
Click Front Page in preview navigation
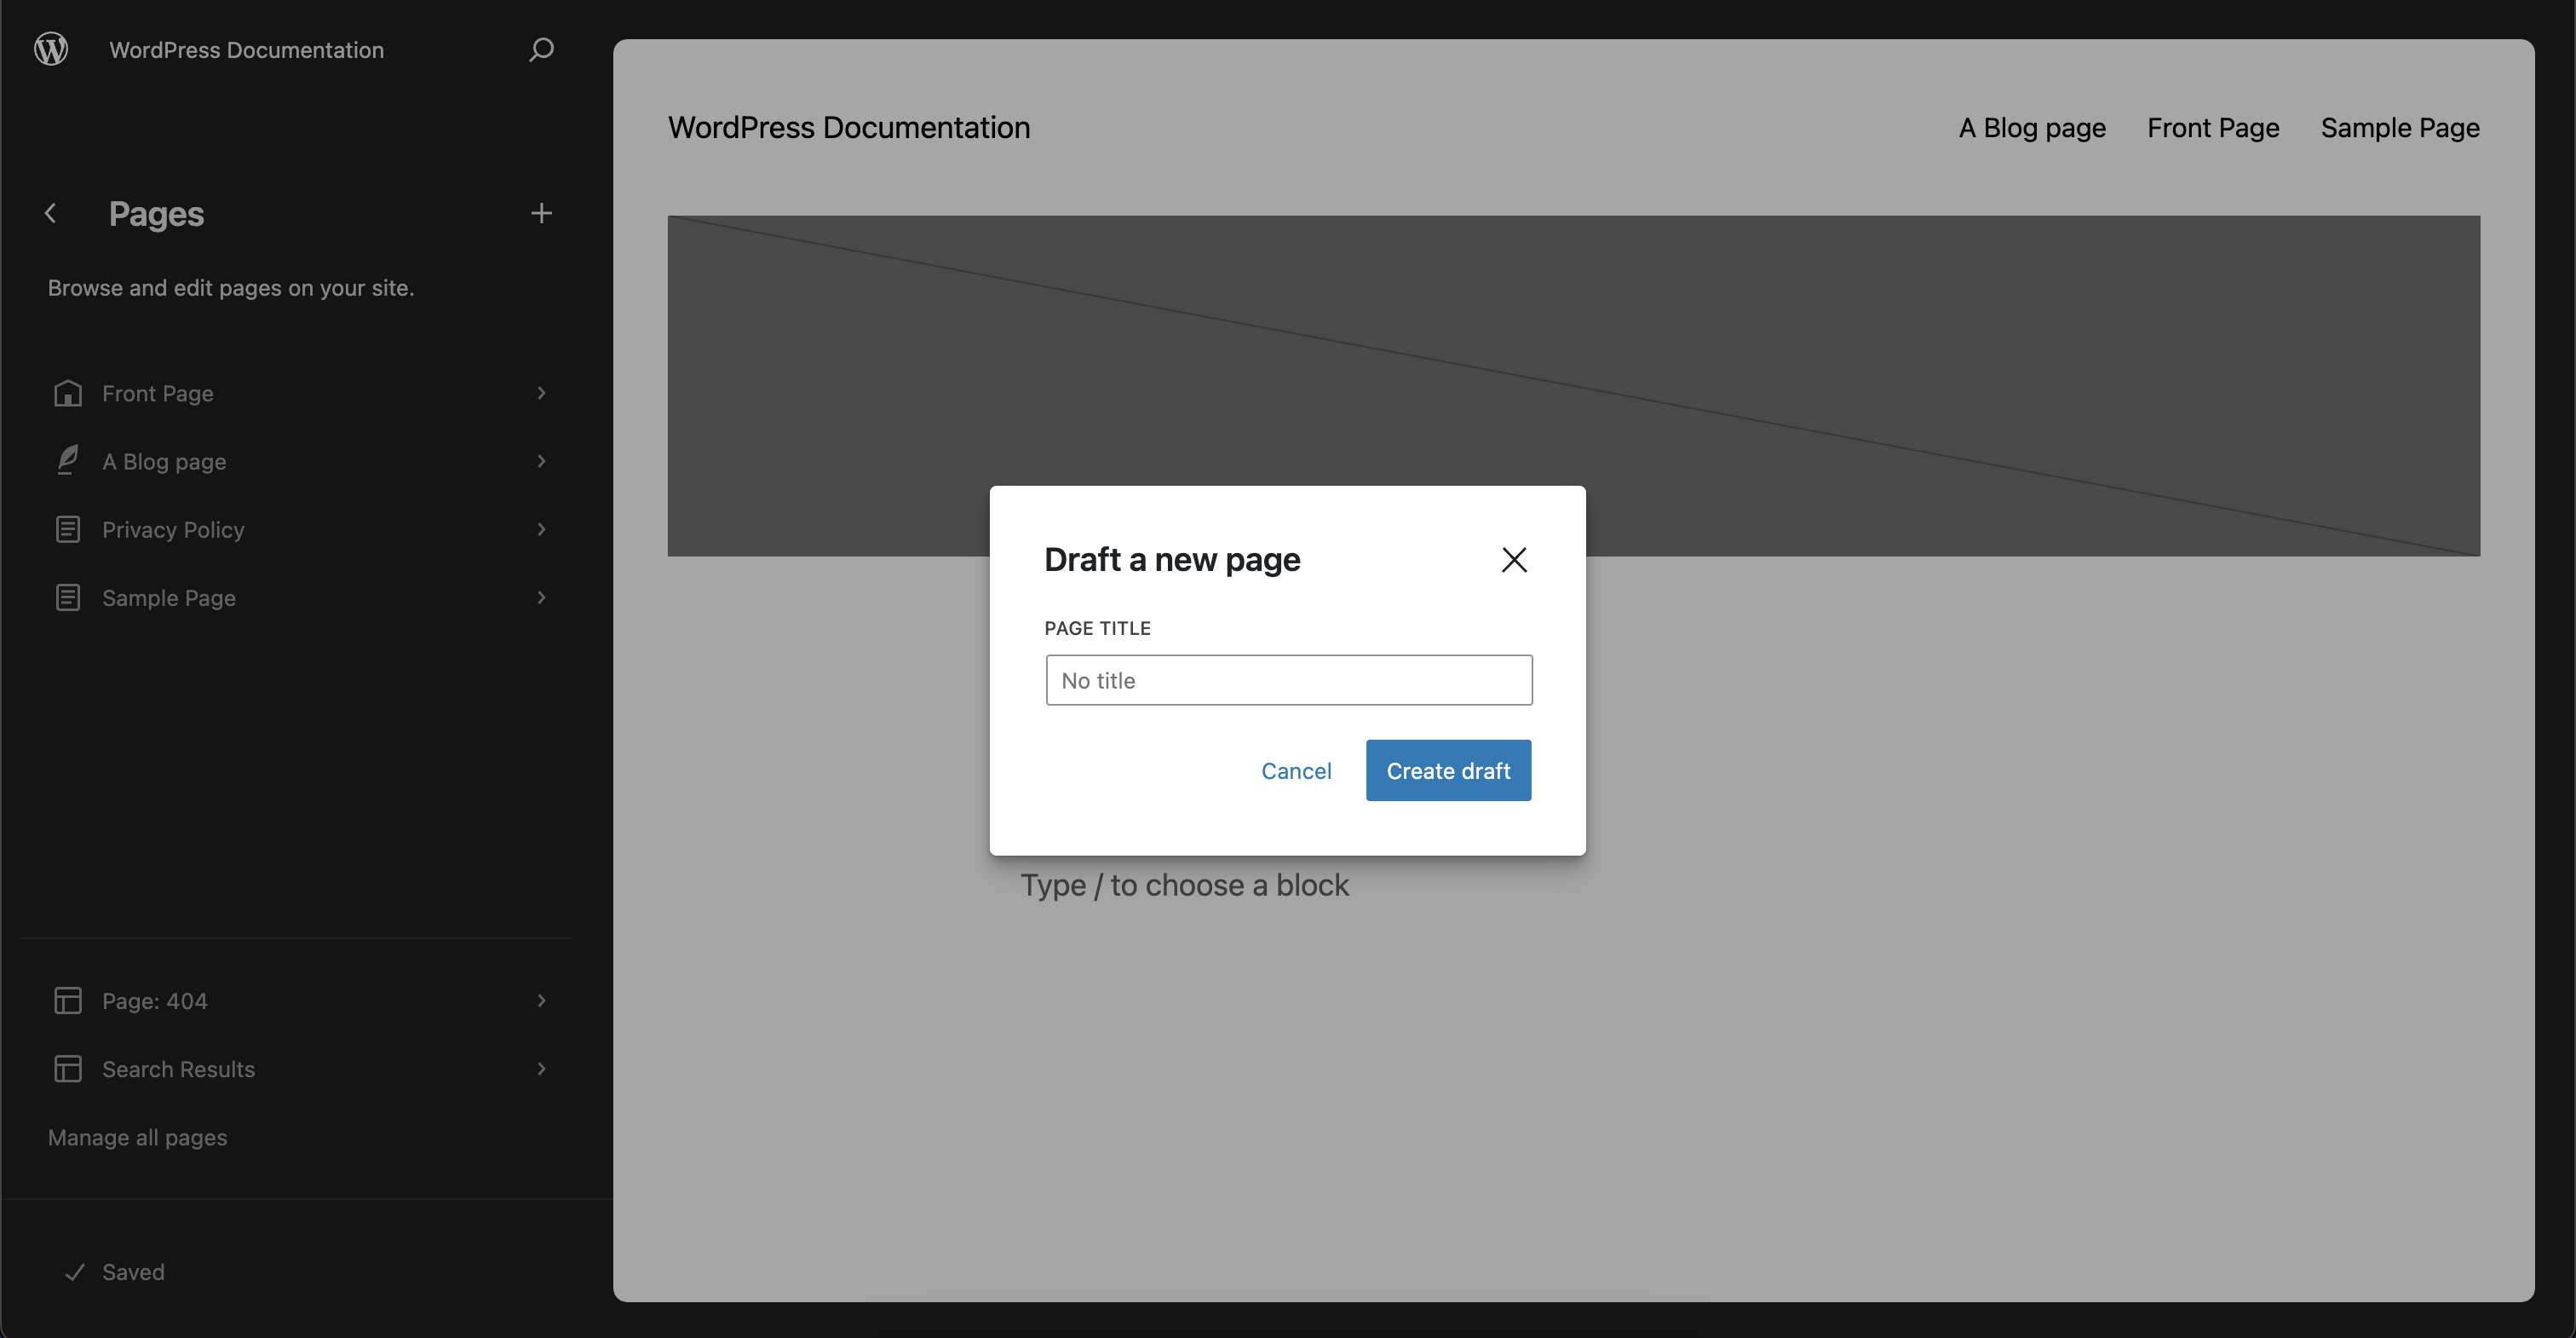[x=2213, y=128]
